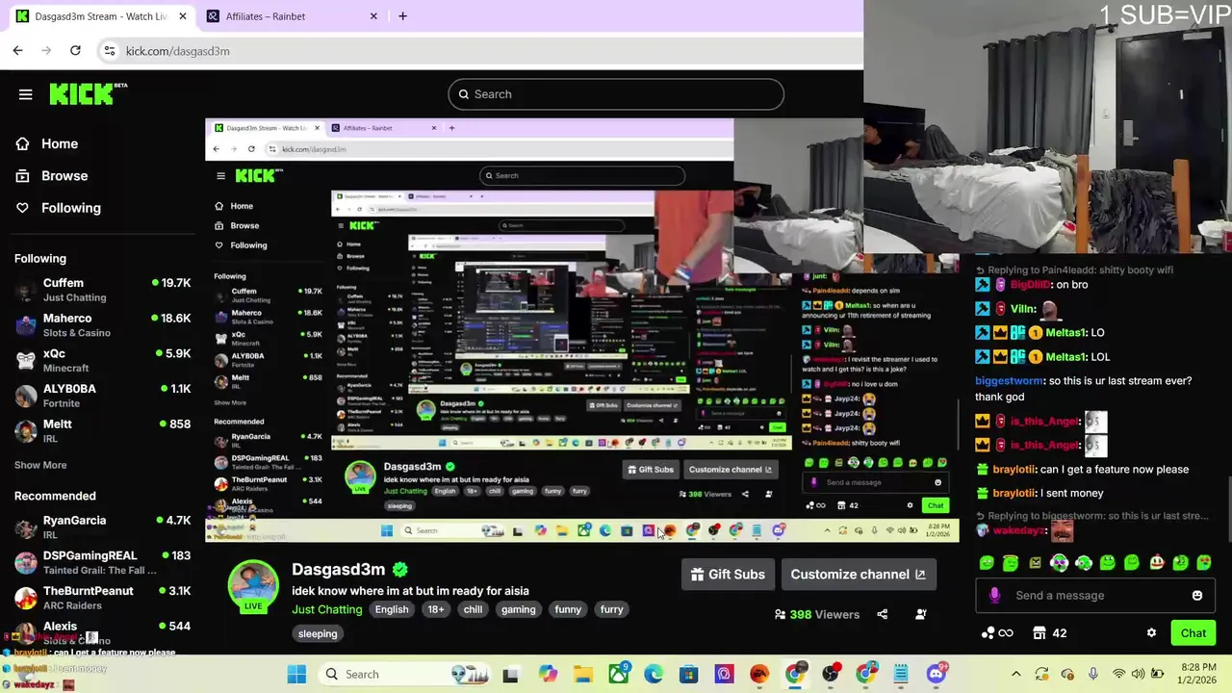Click the Customize channel button
1232x693 pixels.
pyautogui.click(x=858, y=575)
